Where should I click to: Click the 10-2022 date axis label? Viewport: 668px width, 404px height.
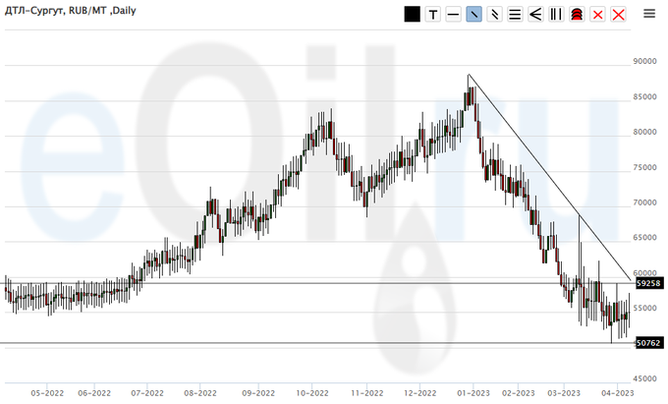311,391
